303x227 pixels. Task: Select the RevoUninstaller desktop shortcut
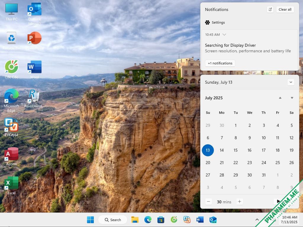coord(34,98)
